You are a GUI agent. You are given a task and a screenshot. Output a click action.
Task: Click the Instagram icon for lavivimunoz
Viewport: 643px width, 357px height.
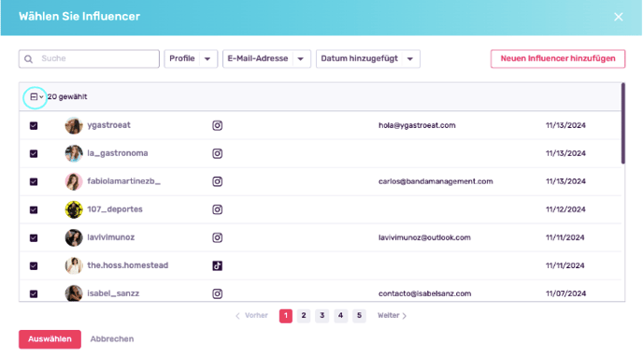pos(218,237)
